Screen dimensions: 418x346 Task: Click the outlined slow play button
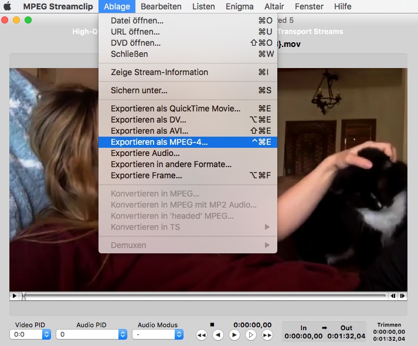pos(250,335)
